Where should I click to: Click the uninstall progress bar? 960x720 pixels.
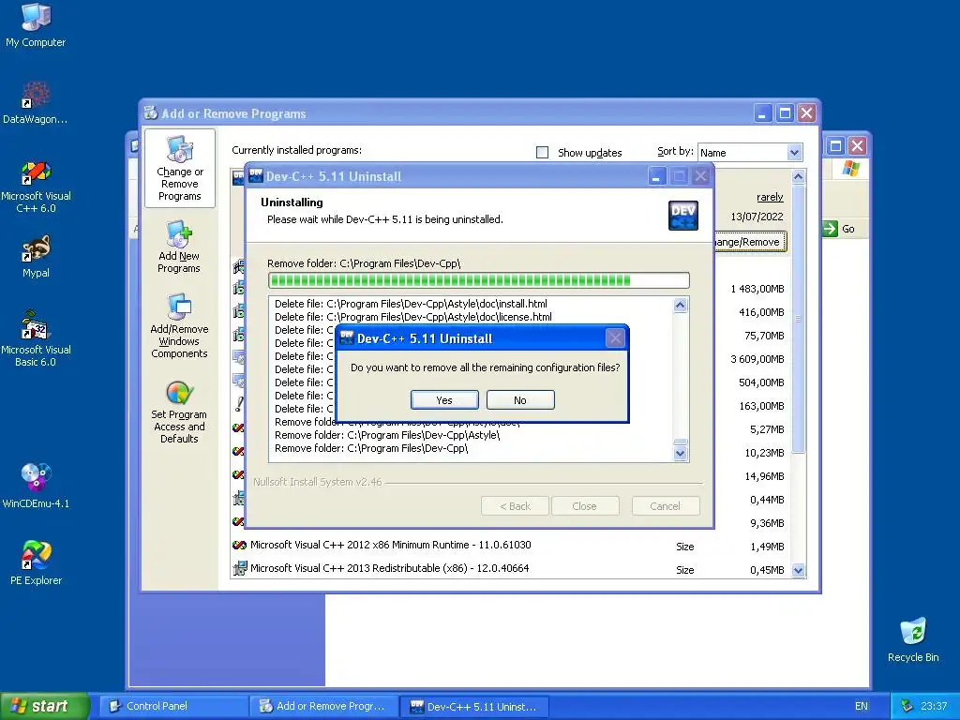[479, 280]
